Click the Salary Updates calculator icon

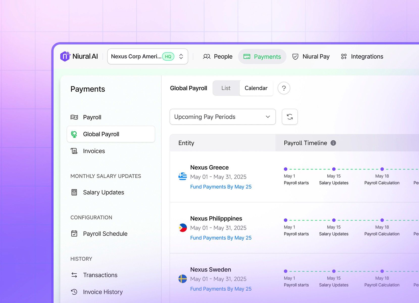click(x=74, y=192)
